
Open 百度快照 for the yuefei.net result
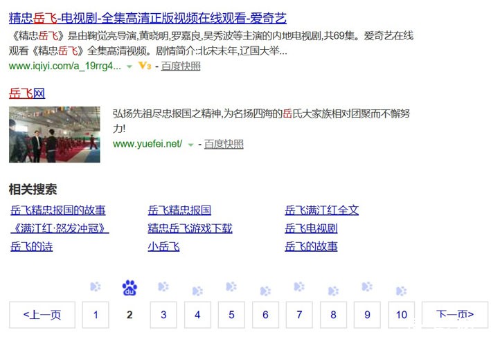[224, 144]
